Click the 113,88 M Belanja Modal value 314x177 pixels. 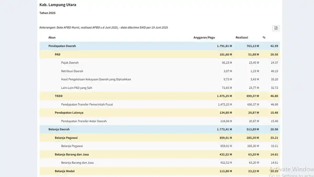(226, 171)
